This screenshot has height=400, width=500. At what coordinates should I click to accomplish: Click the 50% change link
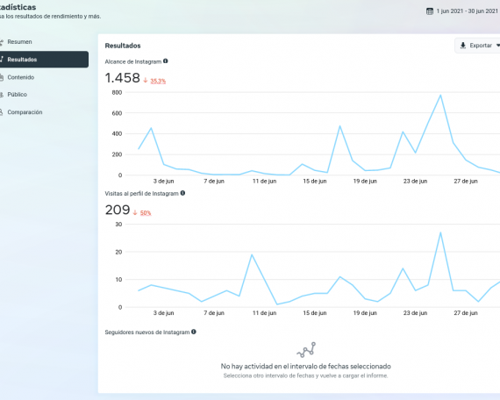pyautogui.click(x=146, y=213)
